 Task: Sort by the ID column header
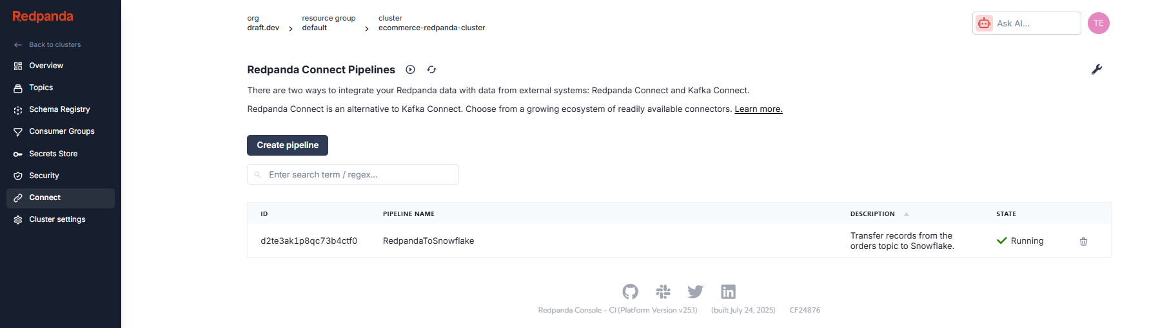[x=264, y=214]
